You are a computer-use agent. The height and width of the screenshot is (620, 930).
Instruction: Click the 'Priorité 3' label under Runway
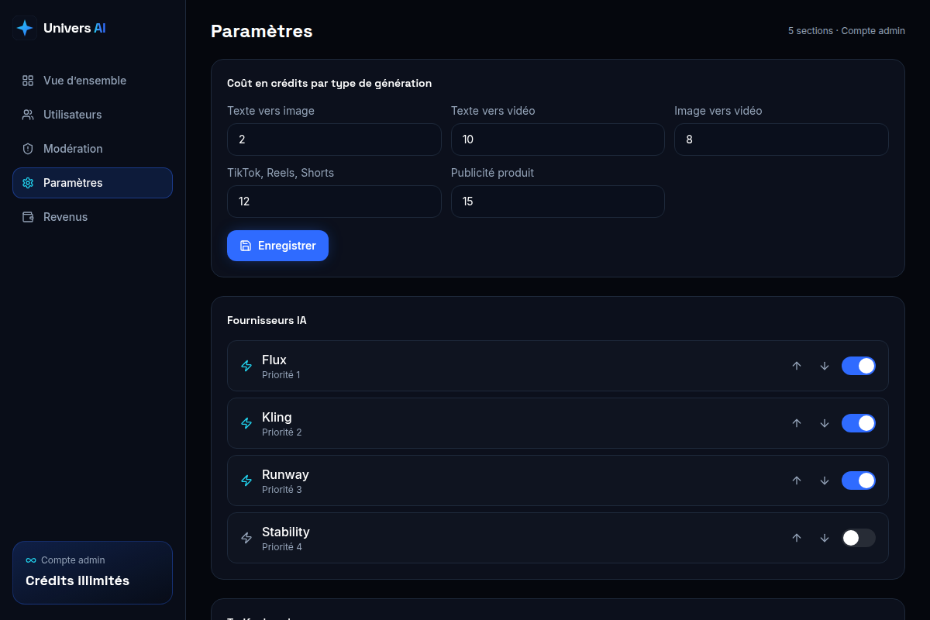(282, 490)
